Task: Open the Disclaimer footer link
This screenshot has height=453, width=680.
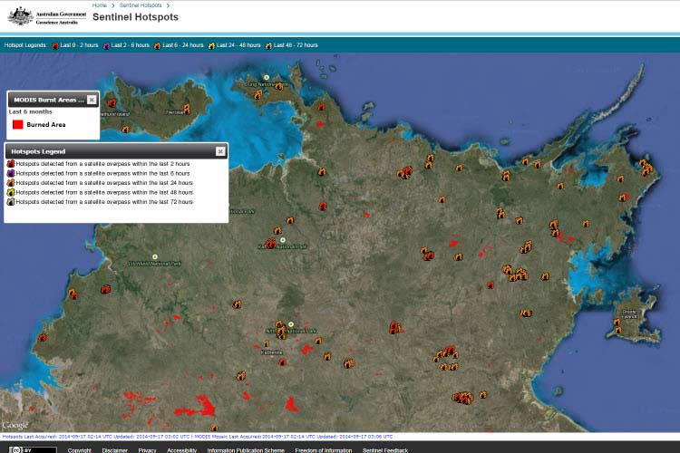Action: pos(115,450)
